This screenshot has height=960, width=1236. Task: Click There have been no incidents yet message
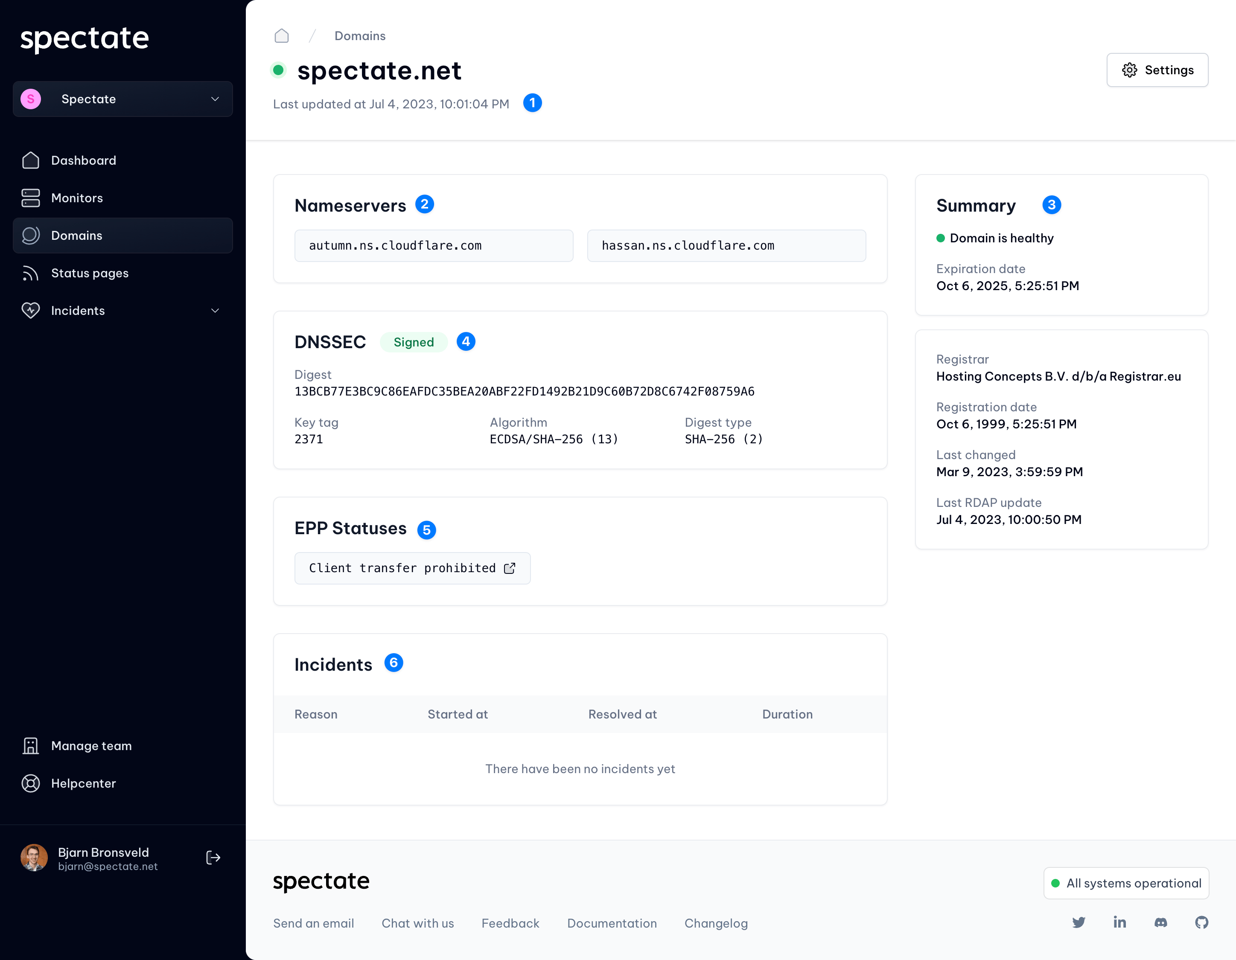click(580, 769)
